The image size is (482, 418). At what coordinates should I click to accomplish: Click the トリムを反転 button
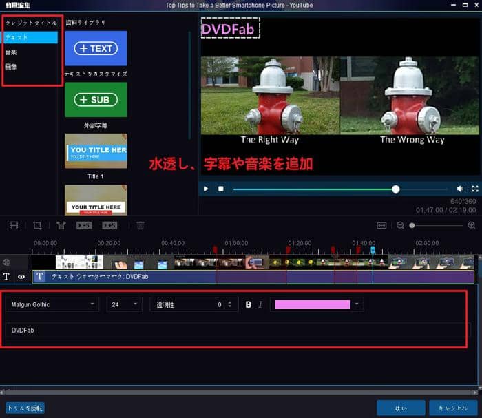(25, 408)
